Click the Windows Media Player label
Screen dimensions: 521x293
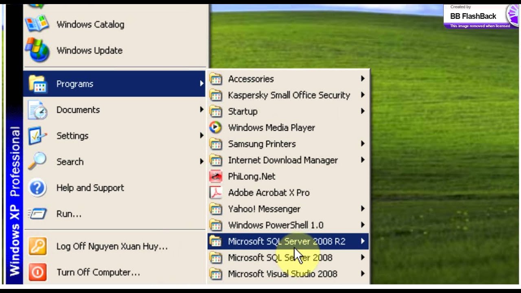pyautogui.click(x=271, y=128)
